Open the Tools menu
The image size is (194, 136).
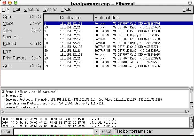coord(66,10)
